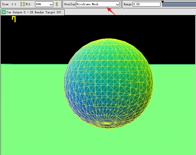Click the Fit label to fit texture

pos(28,4)
